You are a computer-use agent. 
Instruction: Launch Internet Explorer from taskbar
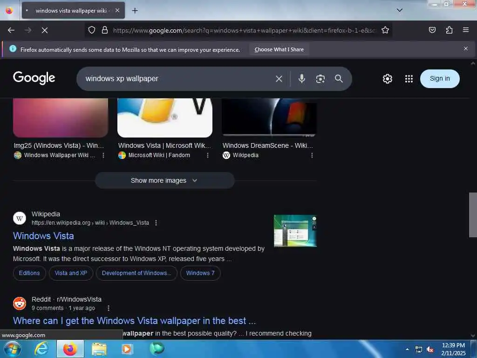pos(41,349)
